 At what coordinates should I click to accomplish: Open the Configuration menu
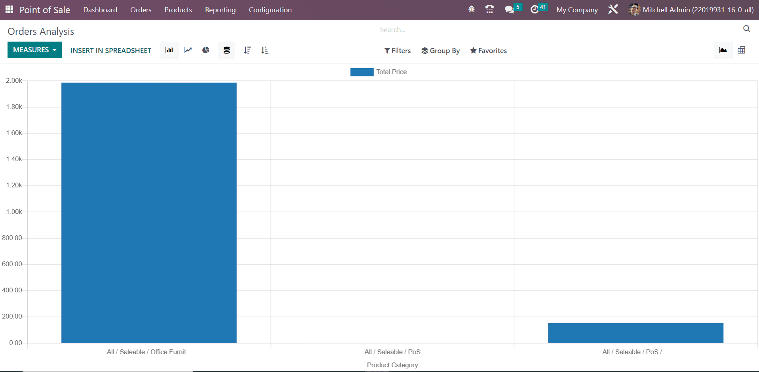click(270, 10)
